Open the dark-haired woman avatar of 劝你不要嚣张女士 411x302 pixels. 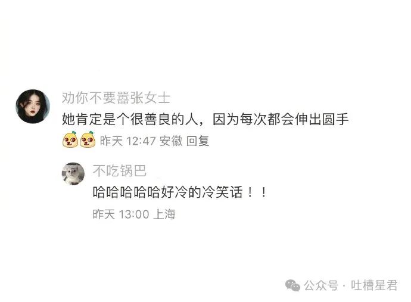[33, 107]
